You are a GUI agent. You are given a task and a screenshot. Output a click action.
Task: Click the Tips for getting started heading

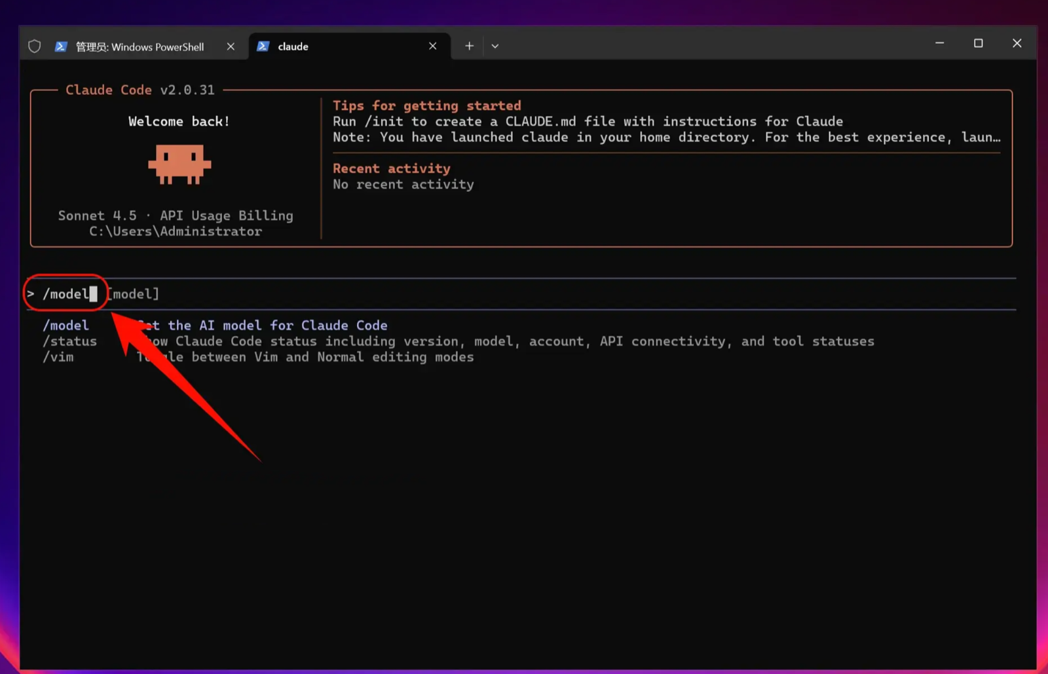(427, 105)
